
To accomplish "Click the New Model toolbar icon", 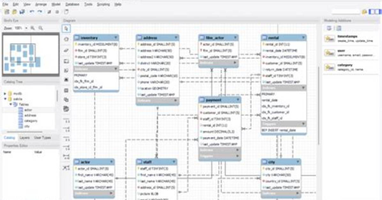I will click(x=7, y=12).
